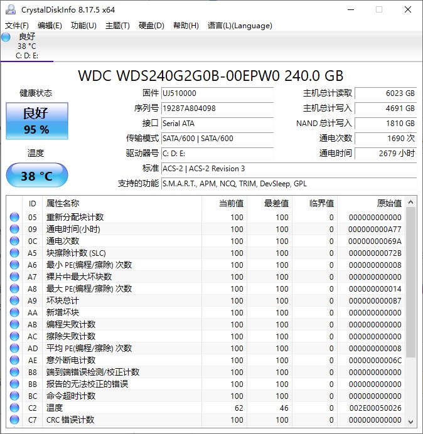This screenshot has height=434, width=423.
Task: Click status orb for row A8
Action: (14, 288)
